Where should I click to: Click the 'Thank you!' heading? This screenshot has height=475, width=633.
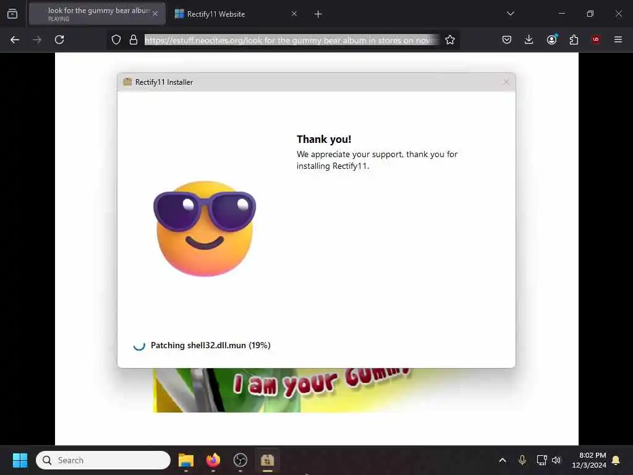(x=324, y=139)
